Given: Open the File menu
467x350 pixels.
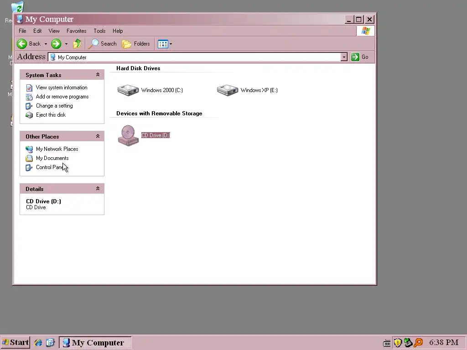Looking at the screenshot, I should [22, 31].
